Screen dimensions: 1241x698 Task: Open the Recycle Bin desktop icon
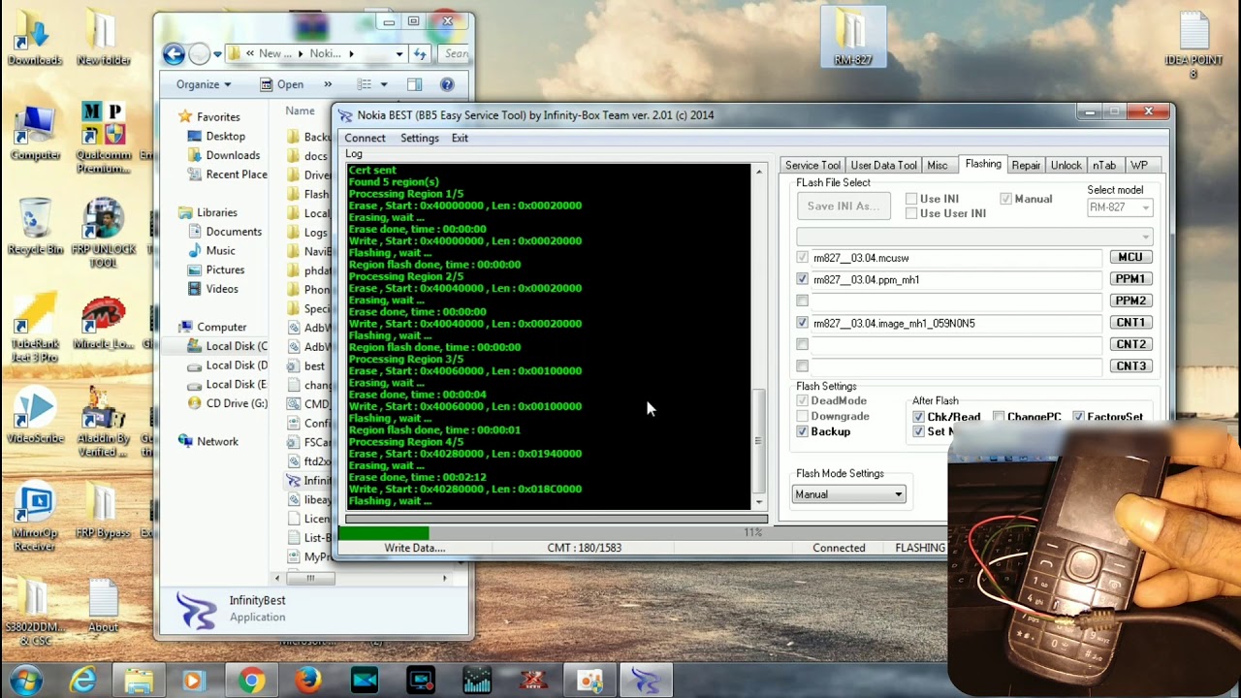tap(35, 226)
